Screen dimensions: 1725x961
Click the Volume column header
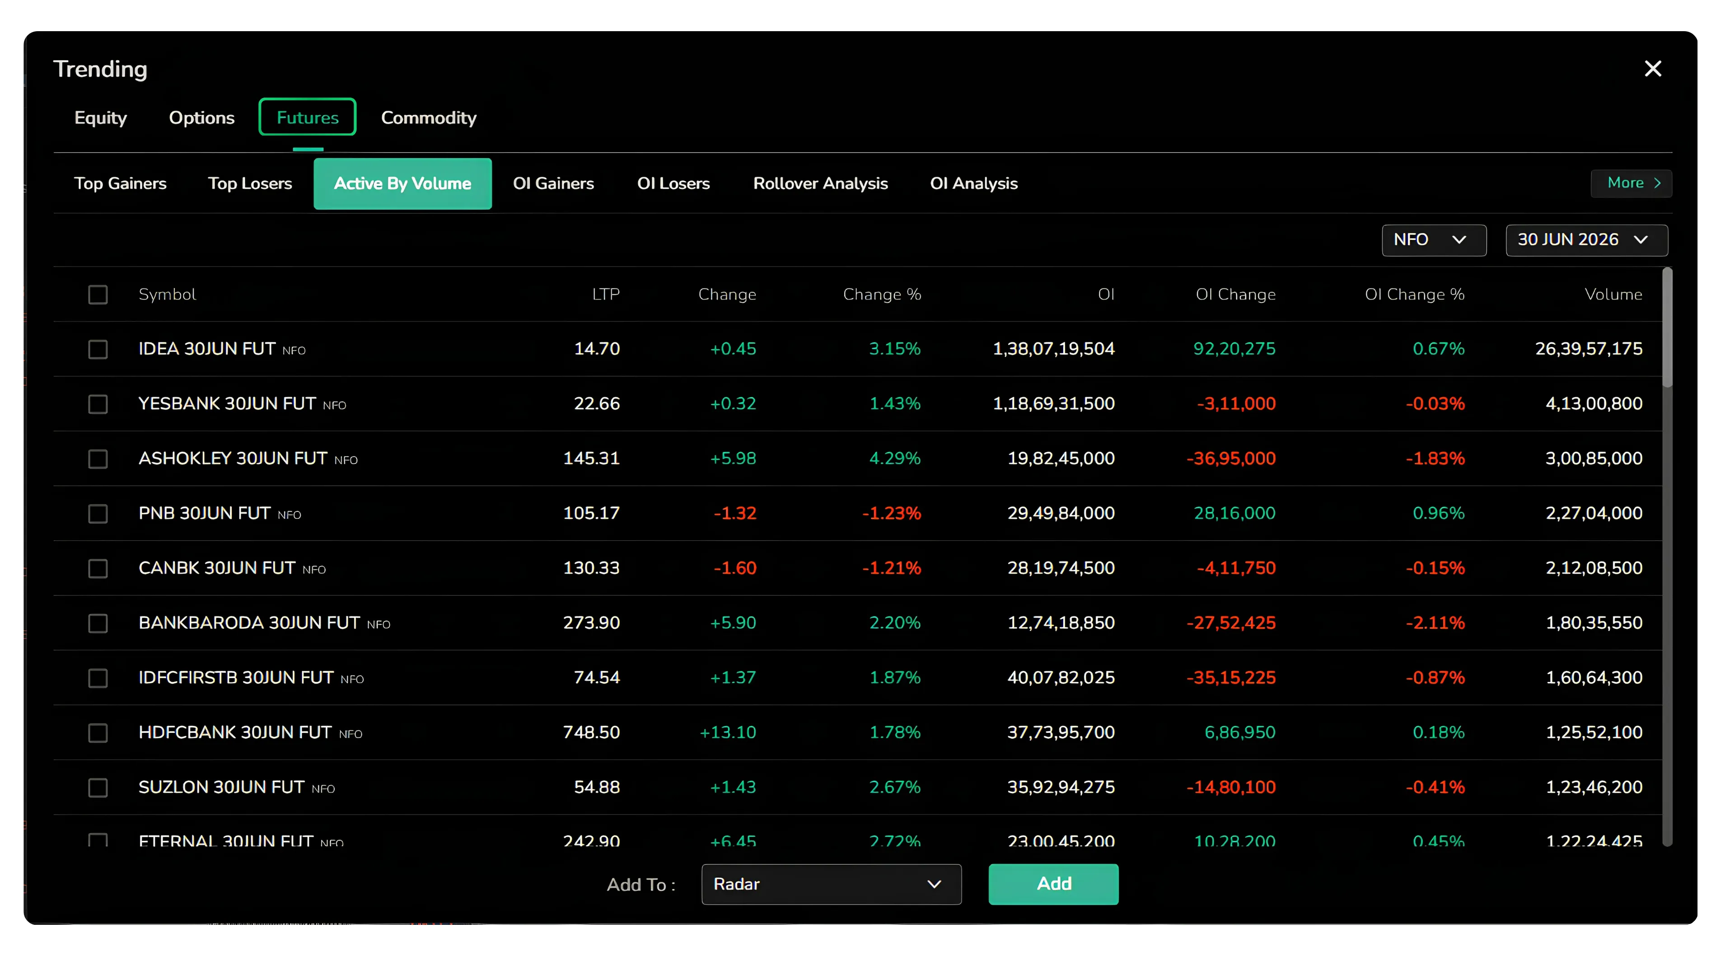[x=1613, y=295]
